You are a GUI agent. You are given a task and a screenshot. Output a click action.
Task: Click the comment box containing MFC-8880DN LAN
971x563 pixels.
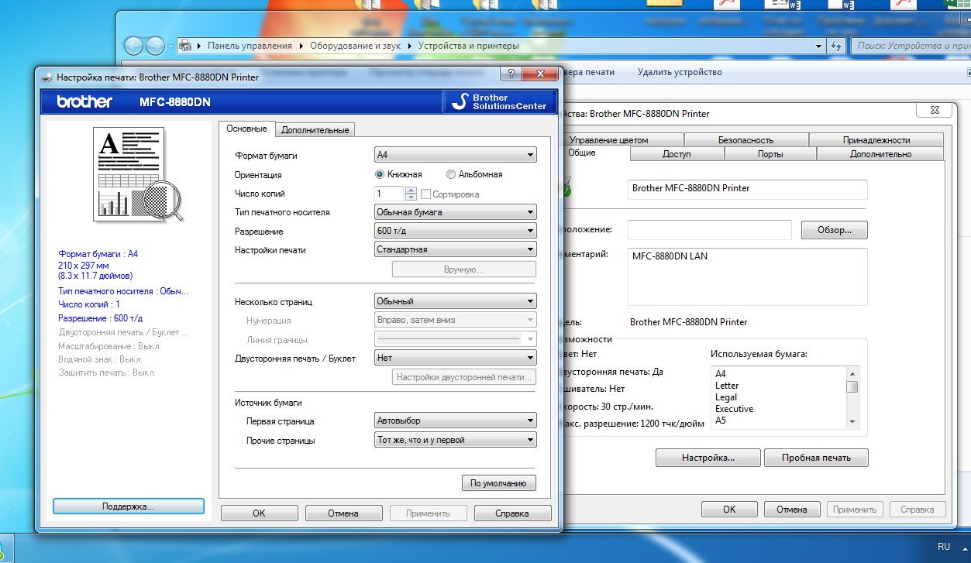(x=747, y=276)
